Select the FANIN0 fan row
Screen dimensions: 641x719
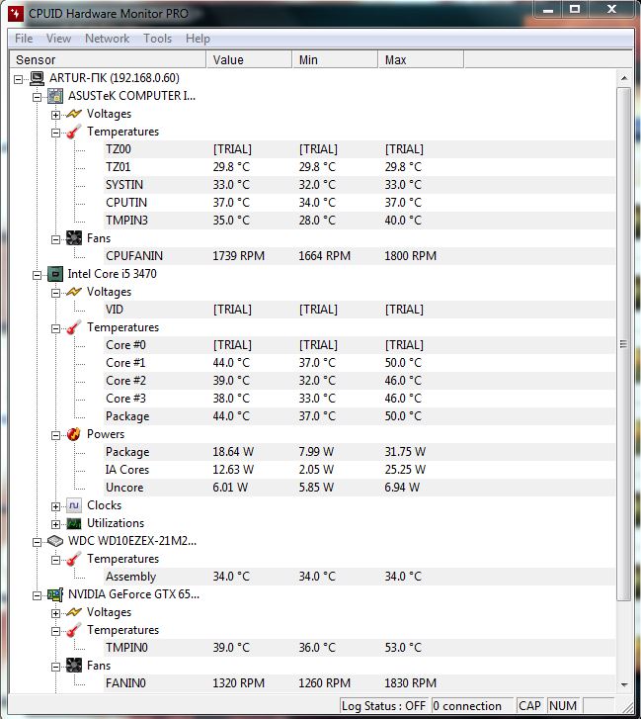click(360, 683)
